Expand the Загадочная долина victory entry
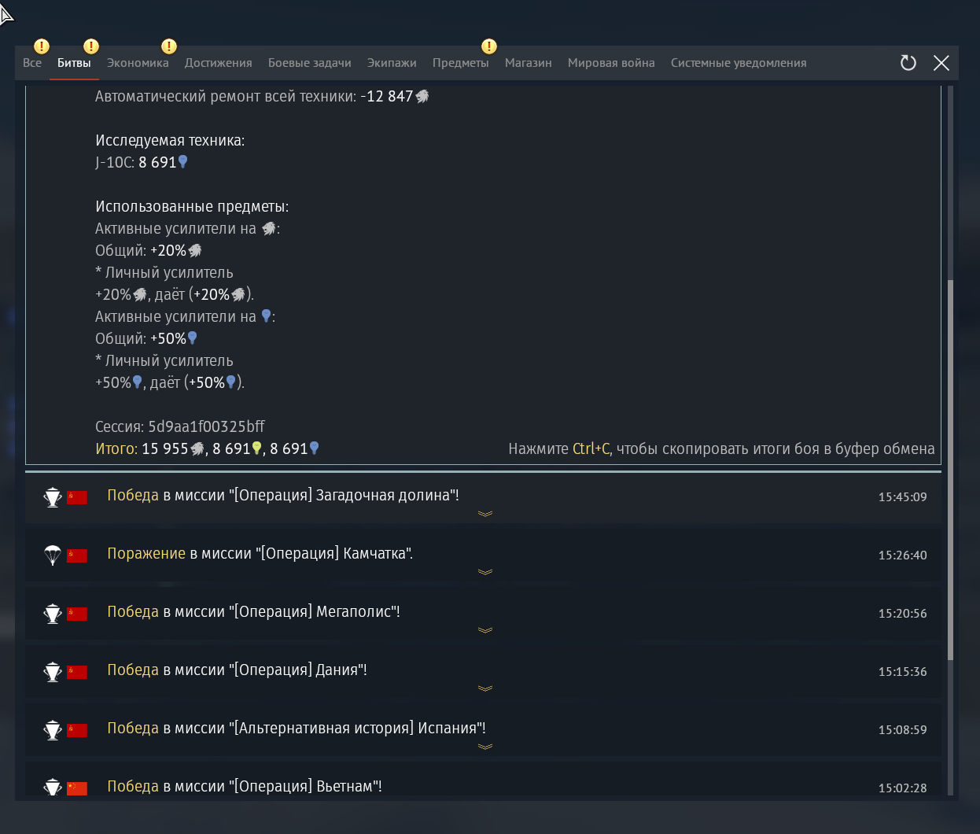This screenshot has height=834, width=980. coord(485,514)
